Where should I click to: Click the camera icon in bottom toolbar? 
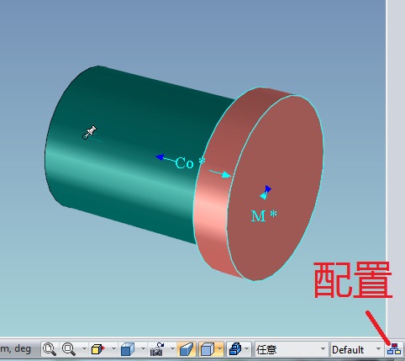click(157, 349)
